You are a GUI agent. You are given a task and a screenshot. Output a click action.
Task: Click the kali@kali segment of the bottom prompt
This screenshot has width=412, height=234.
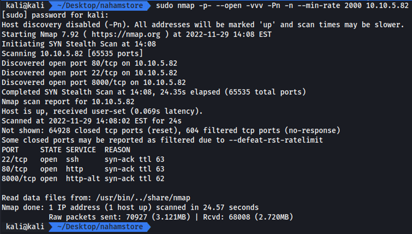[x=25, y=227]
